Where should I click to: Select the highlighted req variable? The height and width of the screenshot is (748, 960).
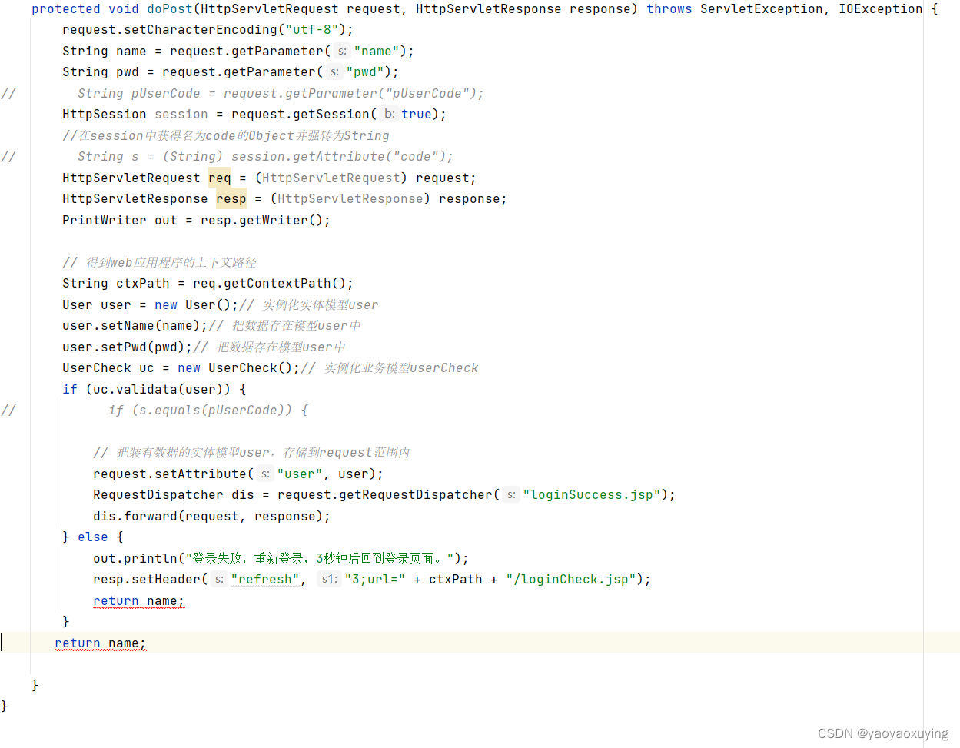(x=219, y=178)
